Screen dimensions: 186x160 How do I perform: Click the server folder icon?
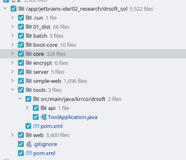[x=29, y=72]
